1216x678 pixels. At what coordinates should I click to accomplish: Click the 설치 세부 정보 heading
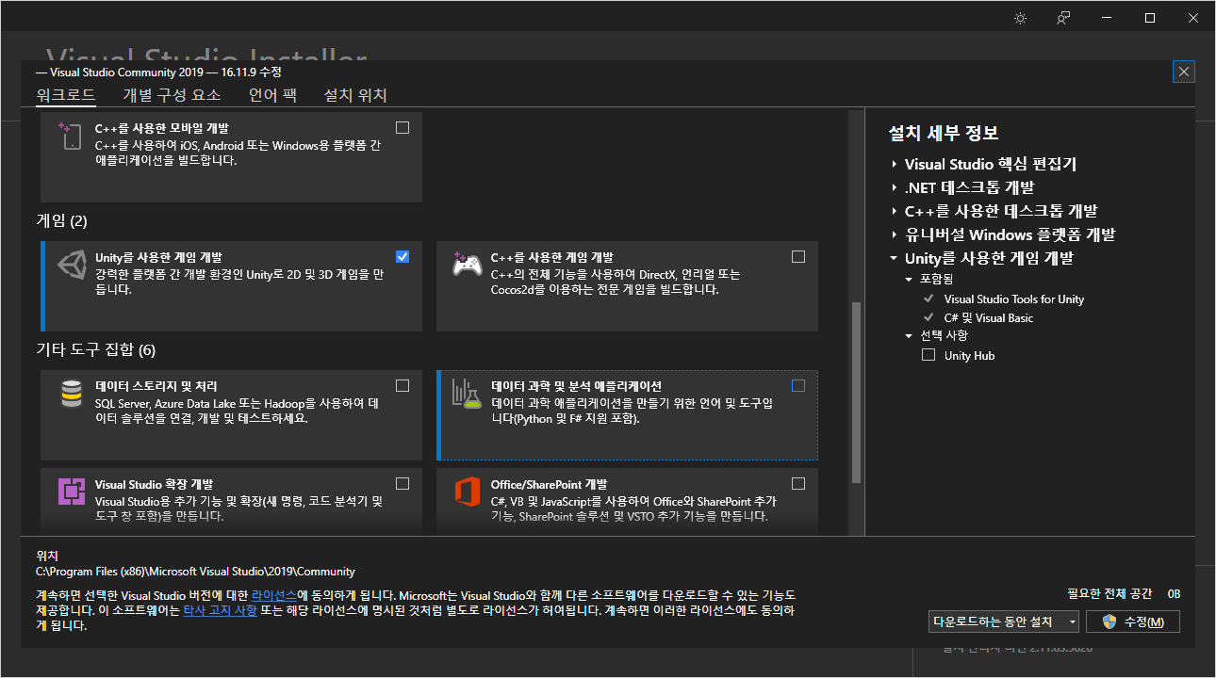click(944, 134)
